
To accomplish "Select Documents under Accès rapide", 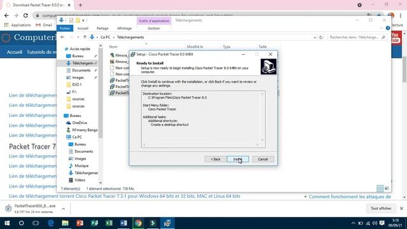I will pyautogui.click(x=81, y=71).
